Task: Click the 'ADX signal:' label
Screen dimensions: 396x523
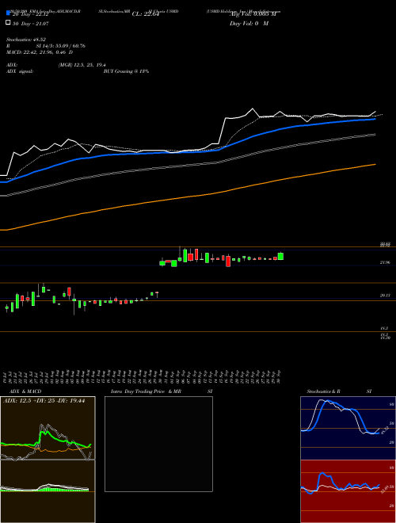Action: [20, 71]
